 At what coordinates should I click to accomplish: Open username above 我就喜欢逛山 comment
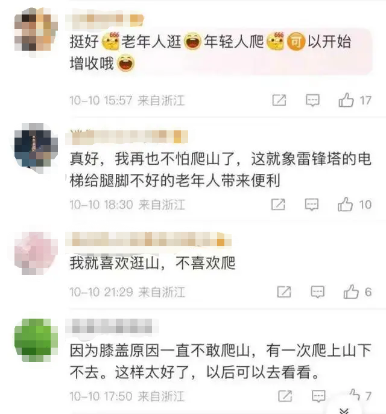click(148, 239)
